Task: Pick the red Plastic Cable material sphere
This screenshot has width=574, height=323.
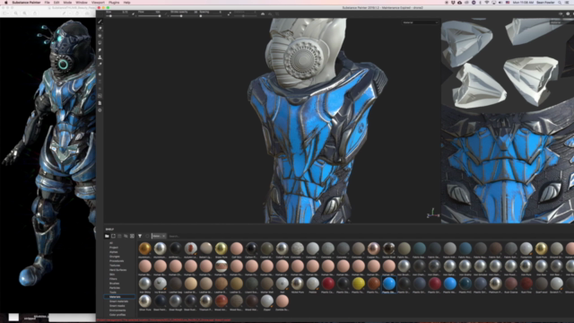Action: point(328,284)
